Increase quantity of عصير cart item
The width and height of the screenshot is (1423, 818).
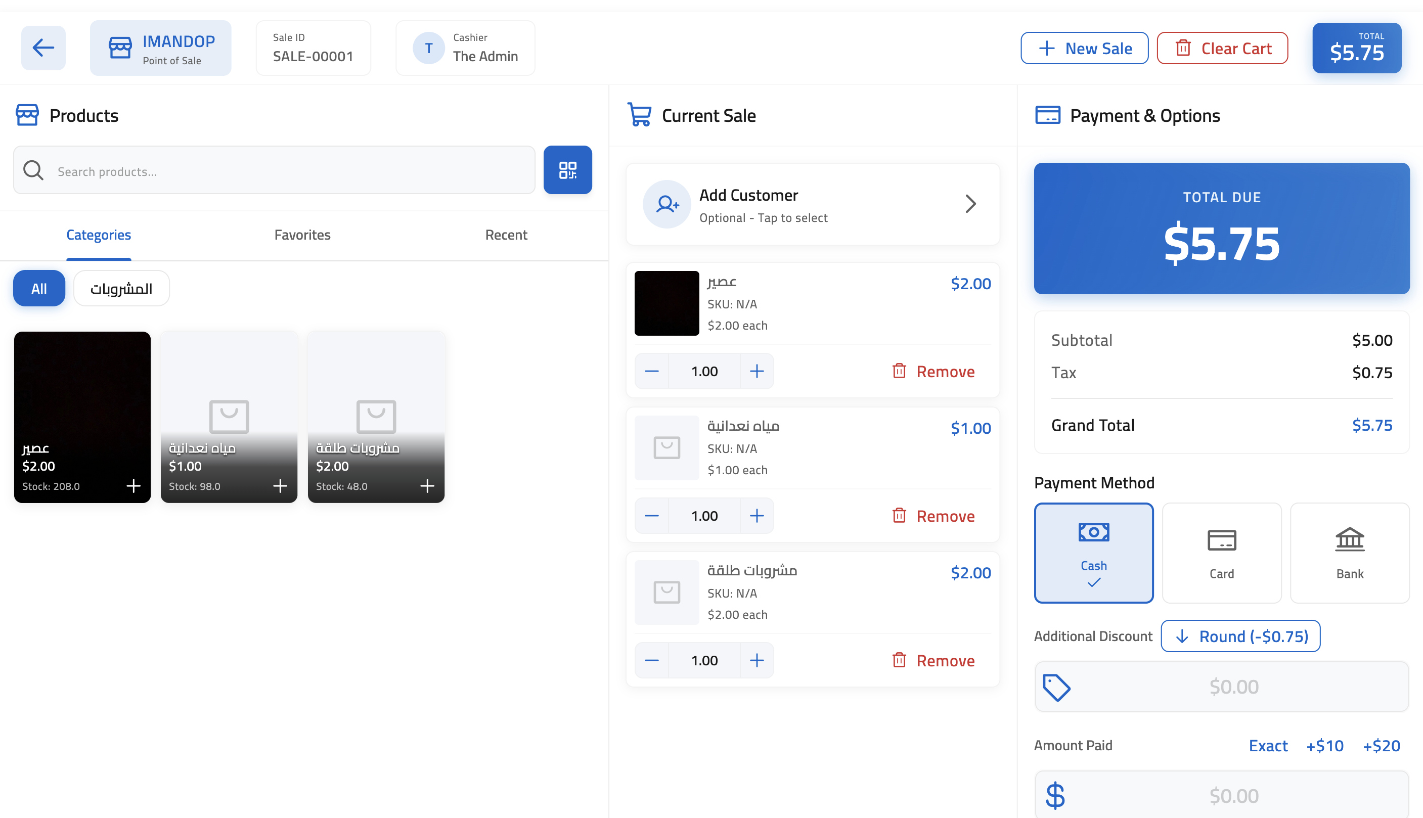tap(757, 372)
